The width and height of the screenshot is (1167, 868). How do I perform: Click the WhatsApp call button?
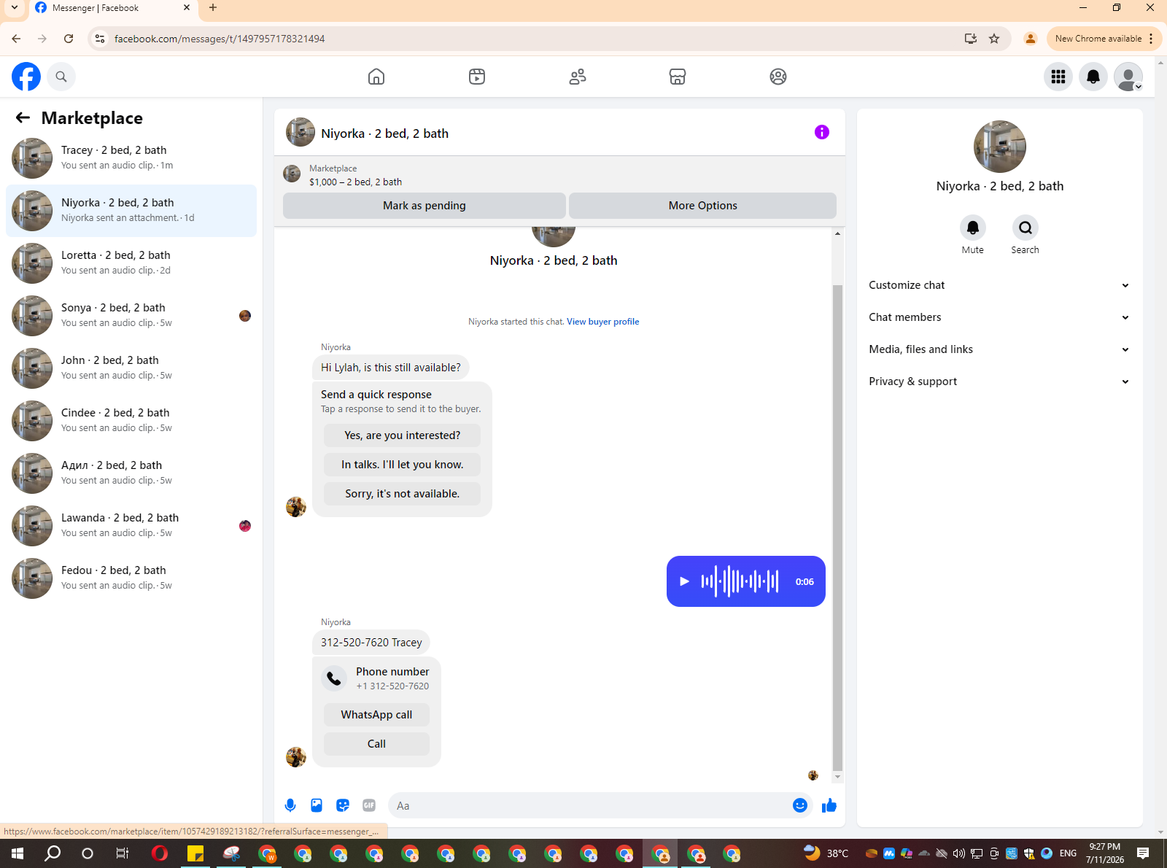[376, 715]
